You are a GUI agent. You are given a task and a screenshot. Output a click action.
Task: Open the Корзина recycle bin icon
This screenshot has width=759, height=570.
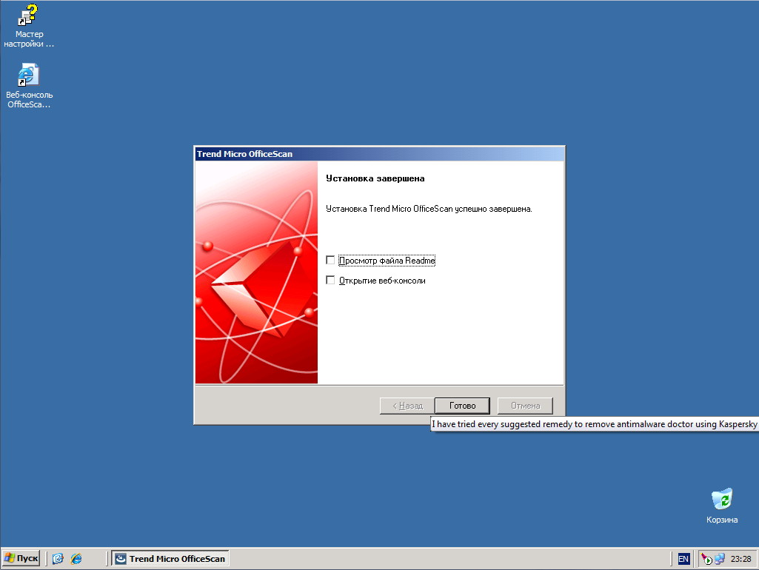click(x=722, y=506)
